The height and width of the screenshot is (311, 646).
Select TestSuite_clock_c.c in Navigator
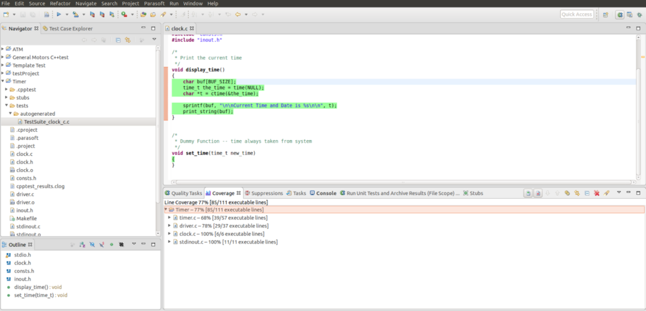tap(46, 122)
